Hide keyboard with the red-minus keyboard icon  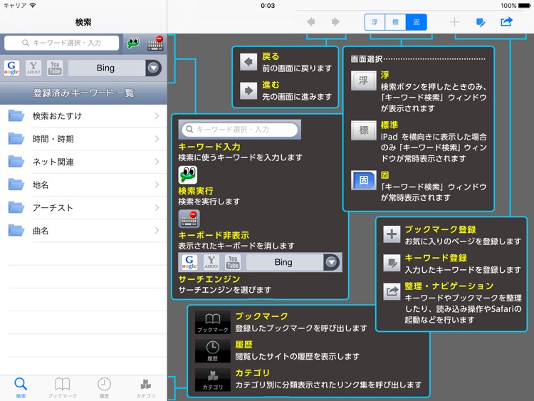click(155, 43)
